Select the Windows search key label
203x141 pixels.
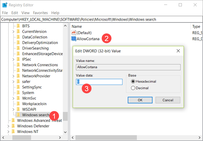click(36, 115)
